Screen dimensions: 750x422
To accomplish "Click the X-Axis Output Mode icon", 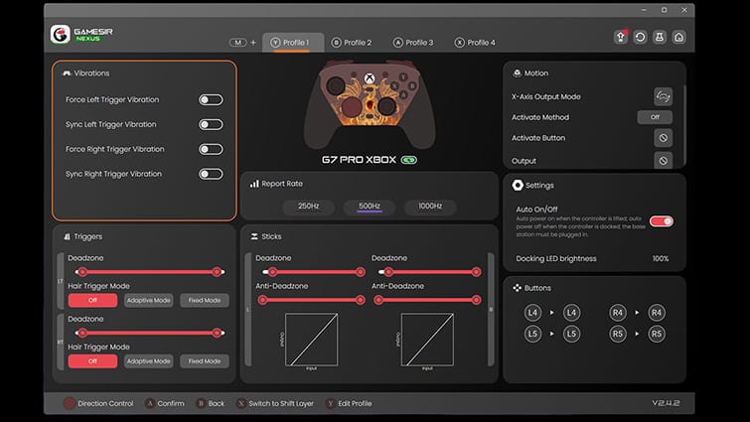I will pyautogui.click(x=663, y=96).
